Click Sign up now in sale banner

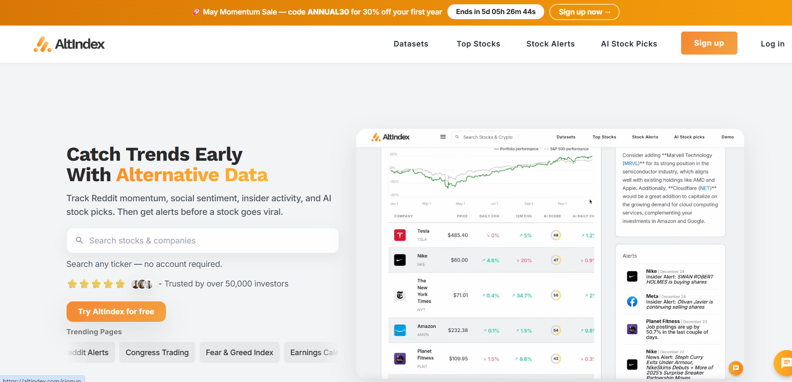584,12
